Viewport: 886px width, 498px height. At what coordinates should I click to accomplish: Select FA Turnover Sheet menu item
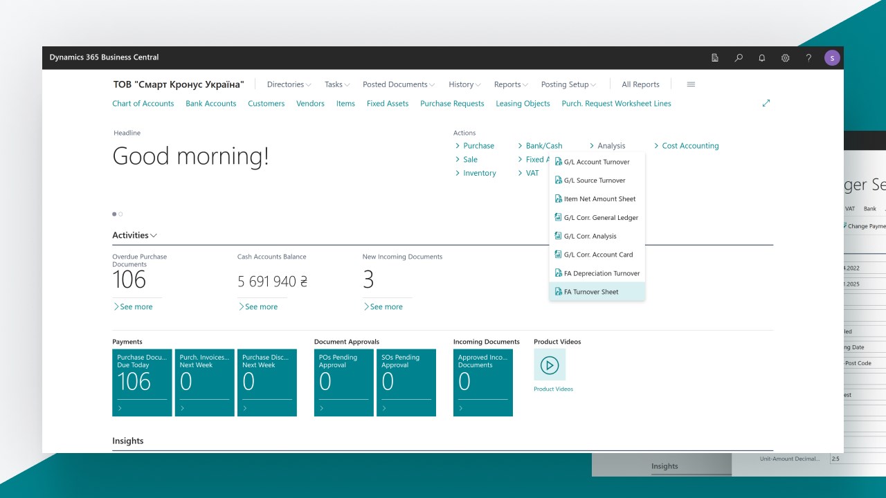(x=597, y=292)
